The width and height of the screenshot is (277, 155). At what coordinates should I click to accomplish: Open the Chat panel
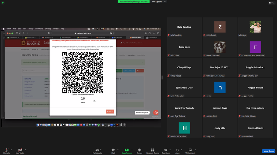113,151
